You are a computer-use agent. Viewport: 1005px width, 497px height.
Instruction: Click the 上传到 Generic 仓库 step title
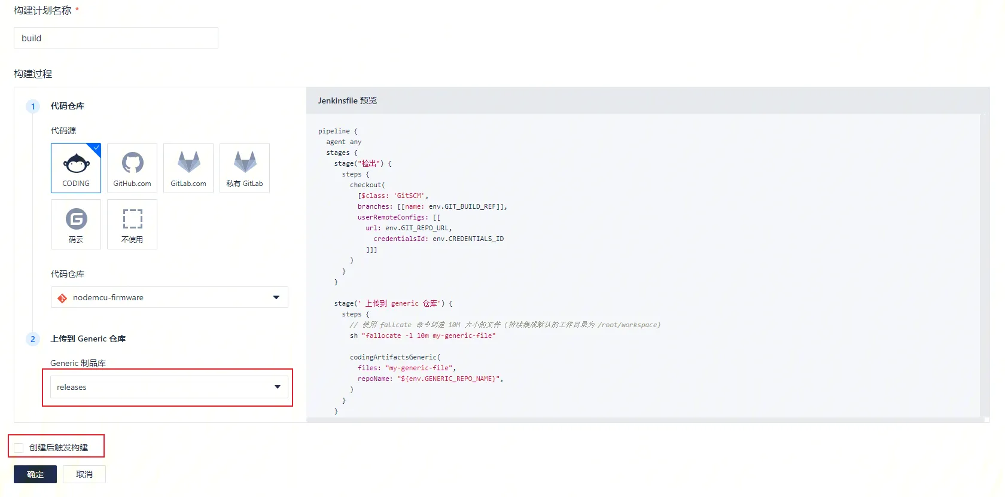[88, 339]
